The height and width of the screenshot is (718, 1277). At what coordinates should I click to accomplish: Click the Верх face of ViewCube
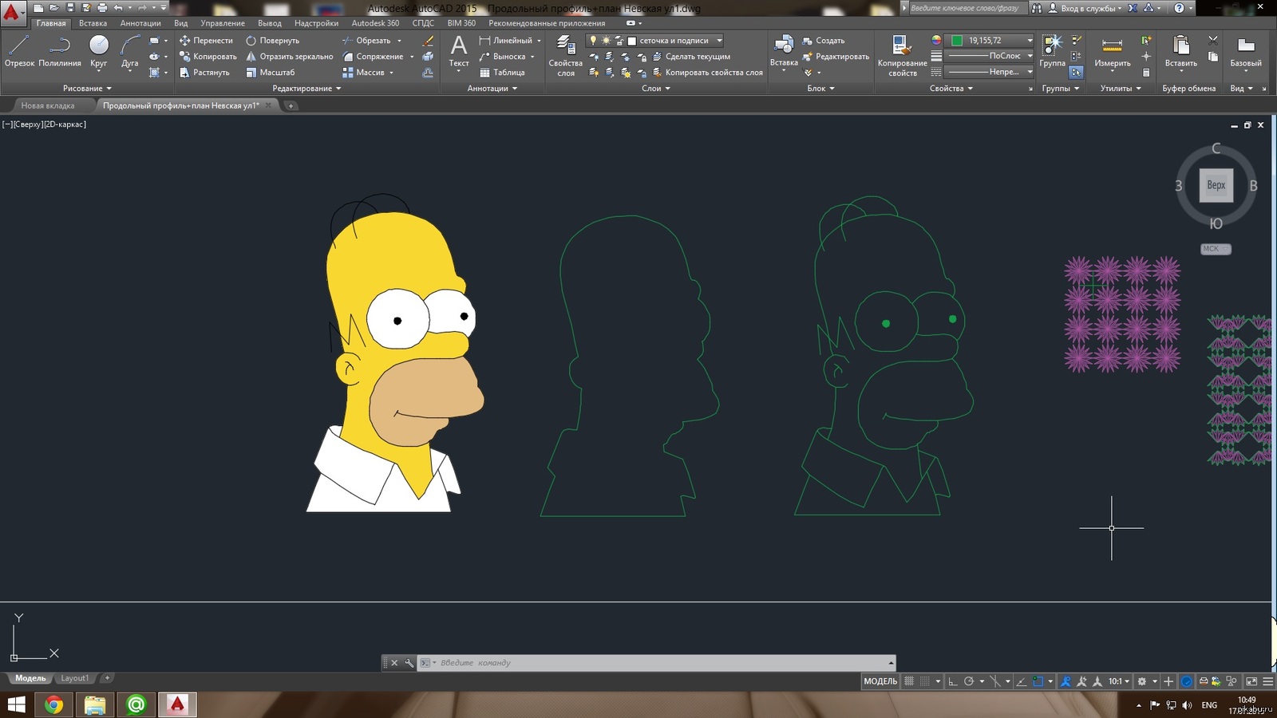[1216, 185]
